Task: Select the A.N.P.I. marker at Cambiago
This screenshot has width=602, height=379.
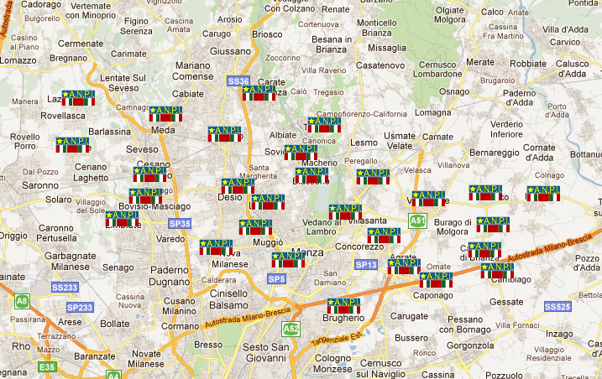Action: (498, 271)
